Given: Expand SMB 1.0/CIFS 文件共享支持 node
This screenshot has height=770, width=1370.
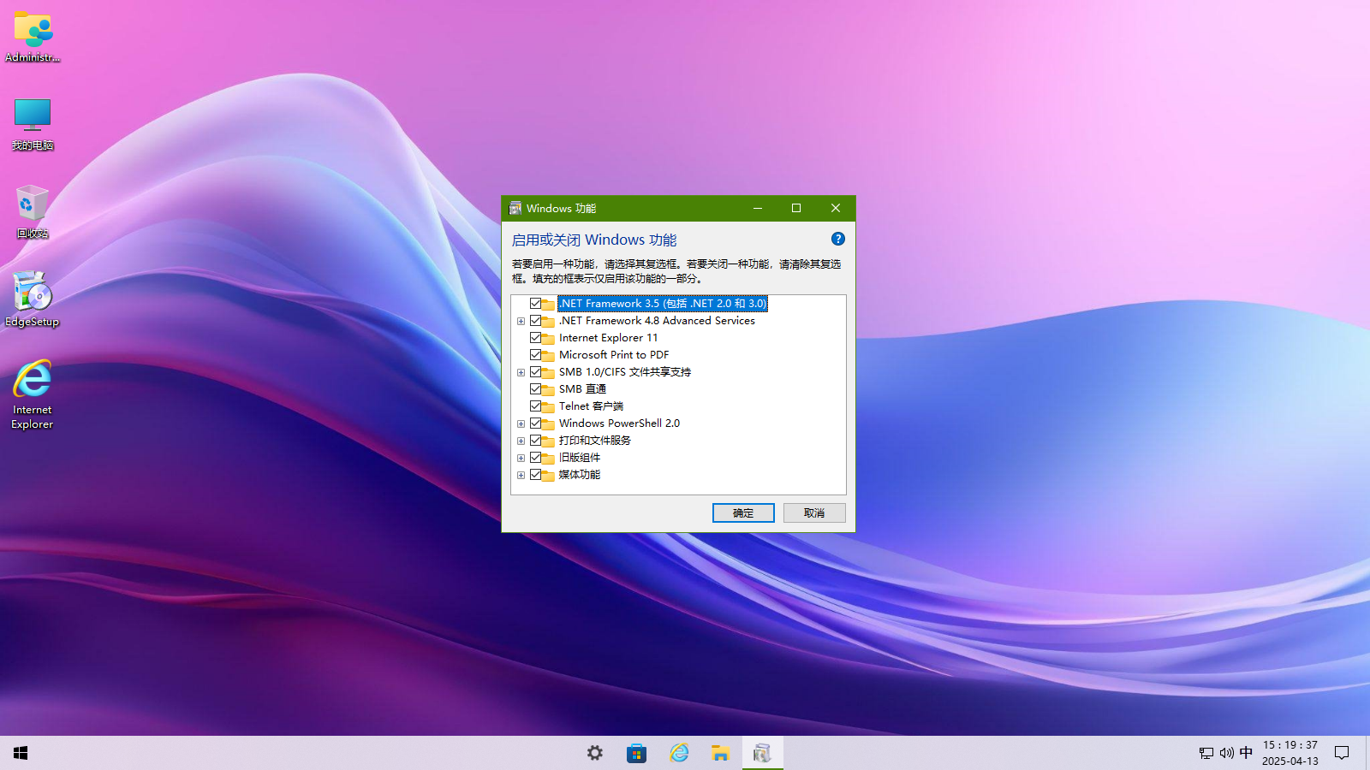Looking at the screenshot, I should (x=521, y=373).
